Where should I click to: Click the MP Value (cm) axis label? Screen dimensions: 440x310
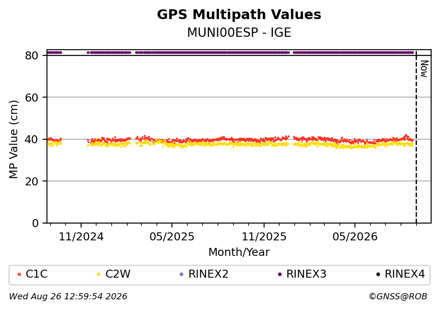click(x=13, y=139)
